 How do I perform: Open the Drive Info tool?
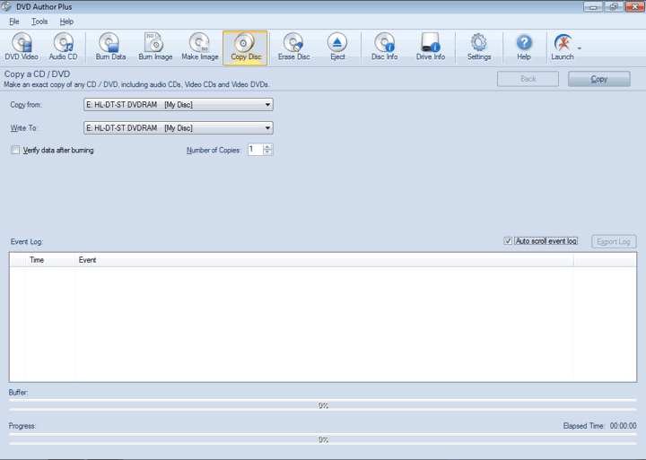(430, 48)
